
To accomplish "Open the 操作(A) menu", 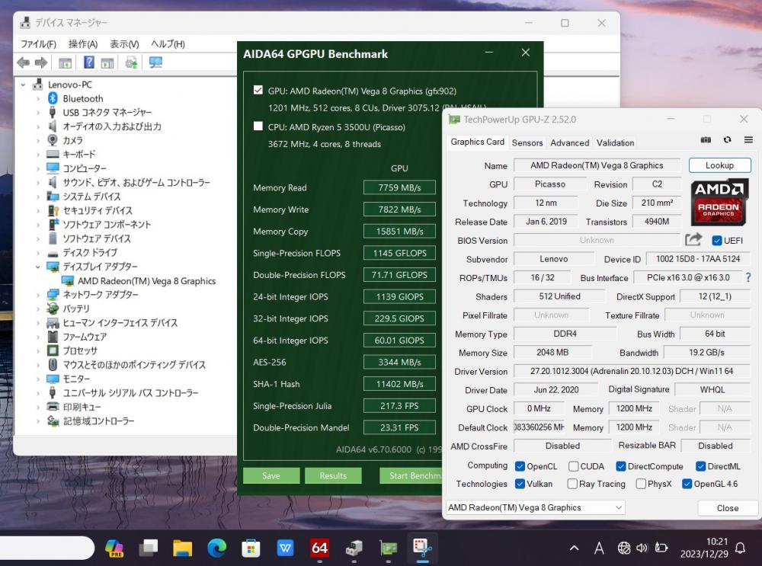I will tap(83, 44).
